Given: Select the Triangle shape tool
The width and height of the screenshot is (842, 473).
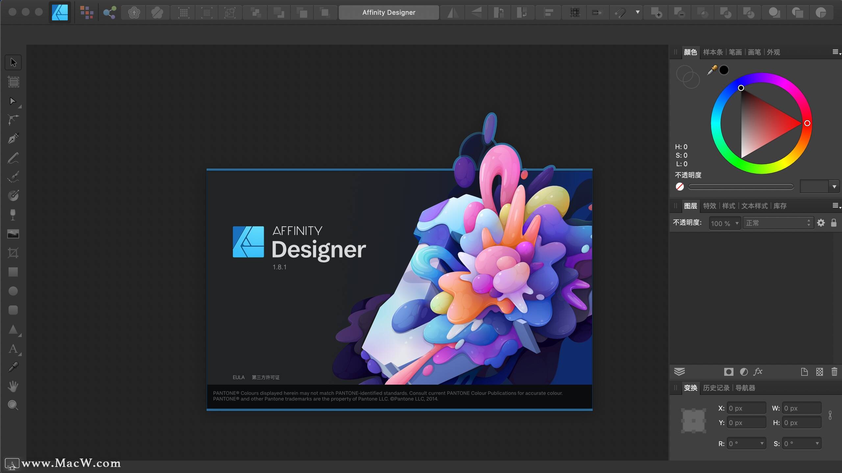Looking at the screenshot, I should click(x=13, y=329).
